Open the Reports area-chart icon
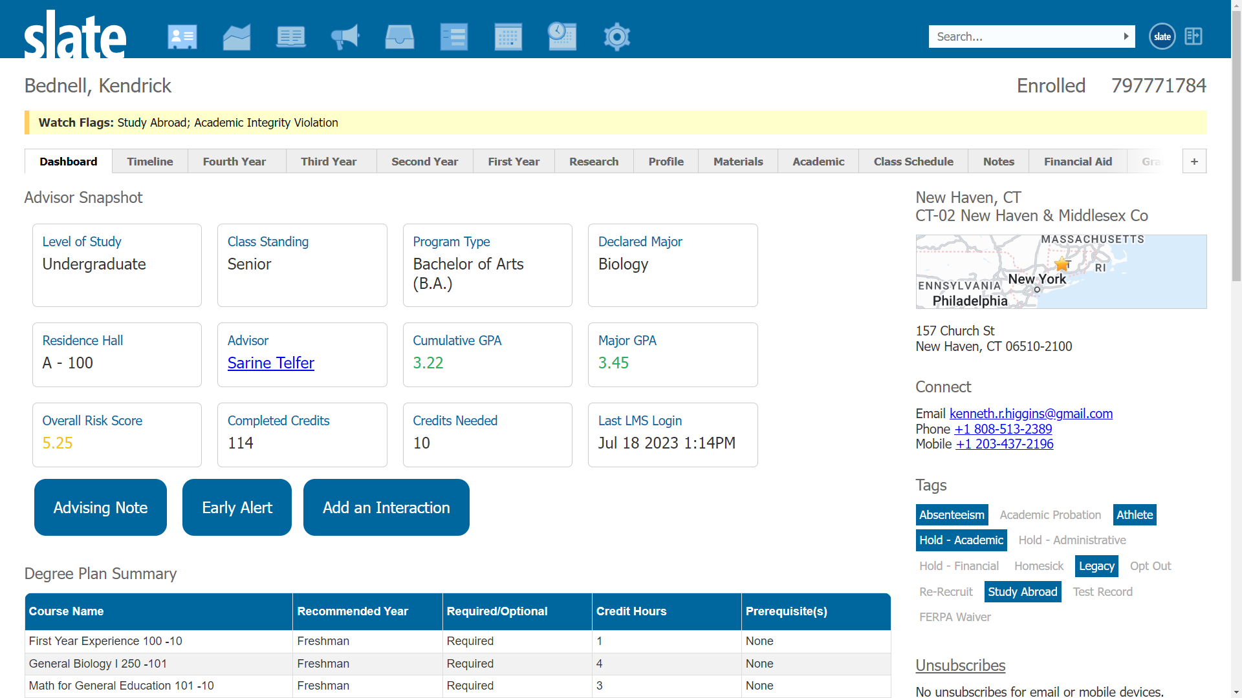The height and width of the screenshot is (698, 1242). click(x=237, y=37)
